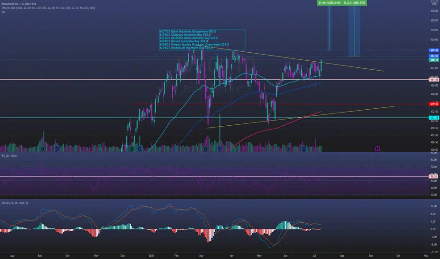
Task: Click the Baird Maintains Outperform 550.0 note
Action: coord(188,32)
